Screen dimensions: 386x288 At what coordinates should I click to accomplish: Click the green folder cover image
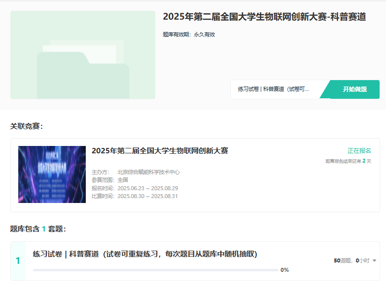[83, 55]
